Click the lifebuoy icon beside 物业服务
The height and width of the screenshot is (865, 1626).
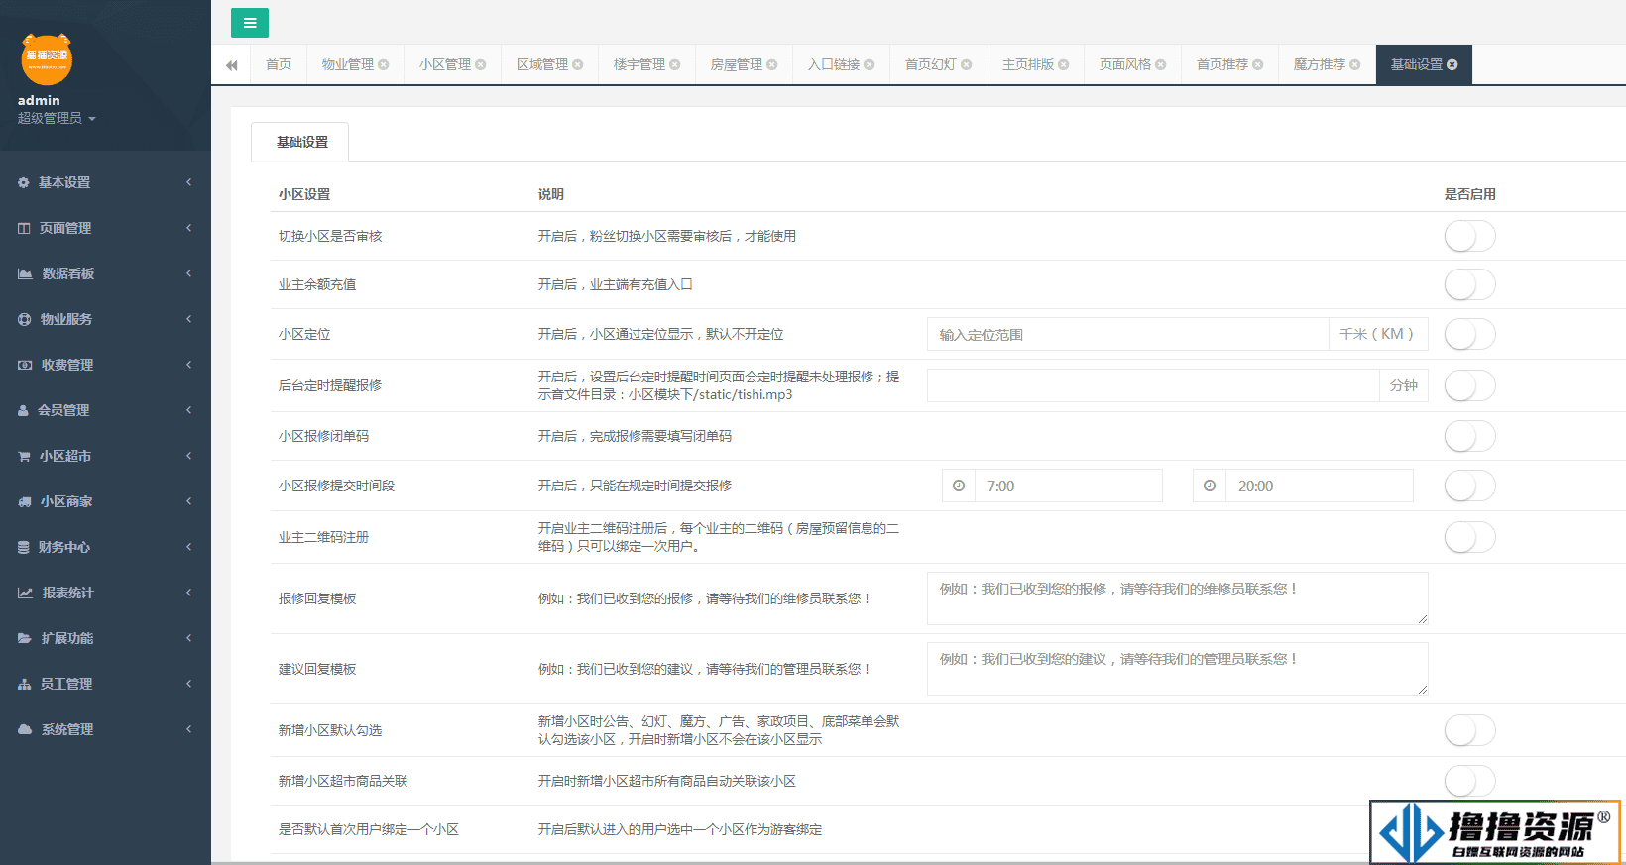(25, 319)
